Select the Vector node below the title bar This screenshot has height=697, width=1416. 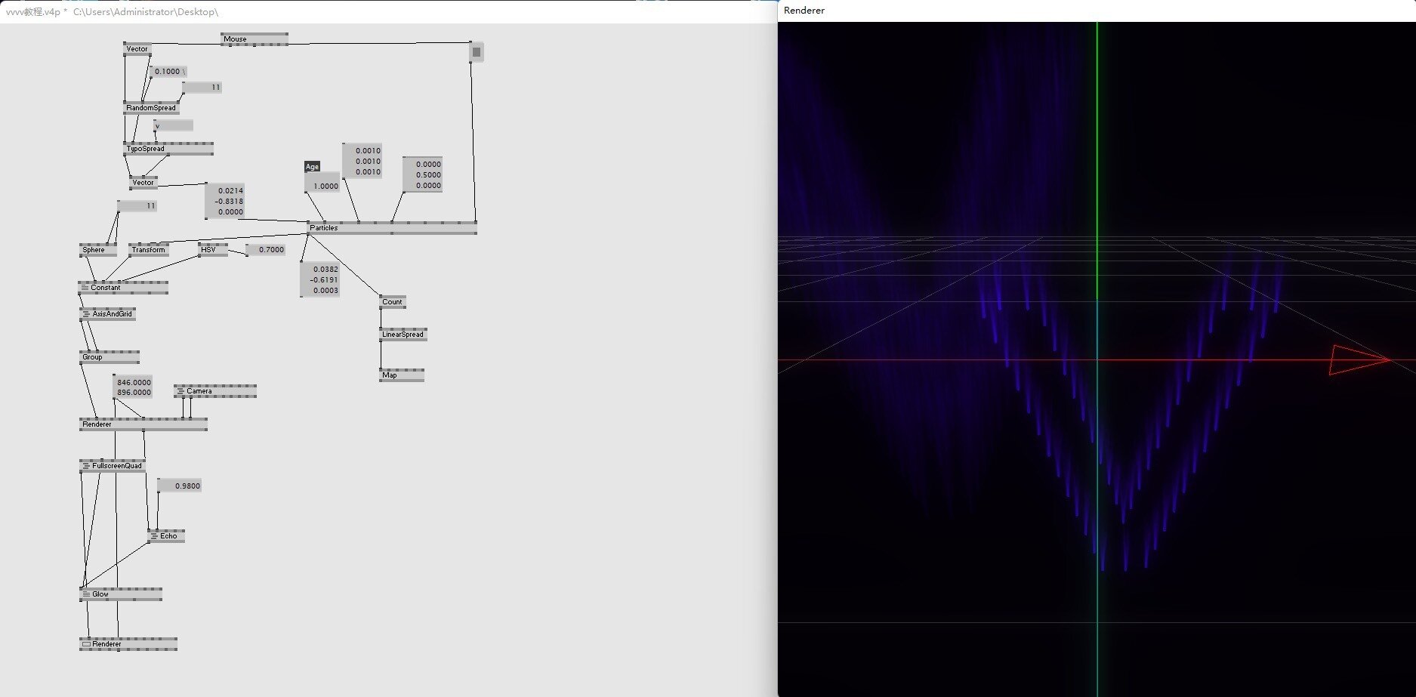click(137, 49)
